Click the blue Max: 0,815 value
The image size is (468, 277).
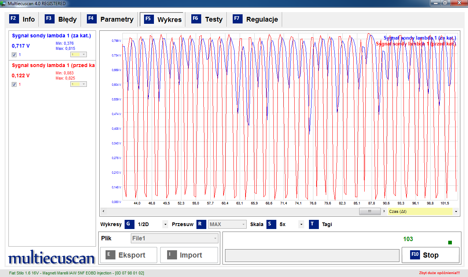[65, 48]
